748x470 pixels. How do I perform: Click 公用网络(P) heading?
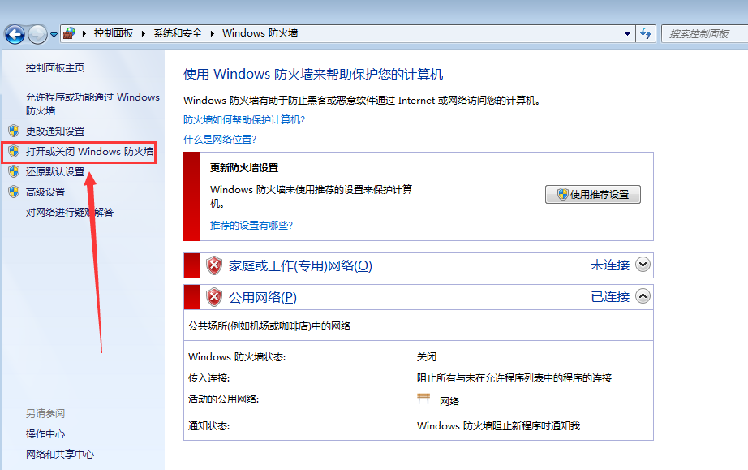click(x=262, y=297)
